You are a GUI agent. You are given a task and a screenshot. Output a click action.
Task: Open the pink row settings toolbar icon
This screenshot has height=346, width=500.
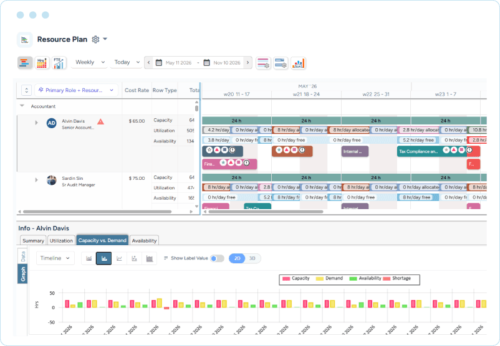[263, 63]
